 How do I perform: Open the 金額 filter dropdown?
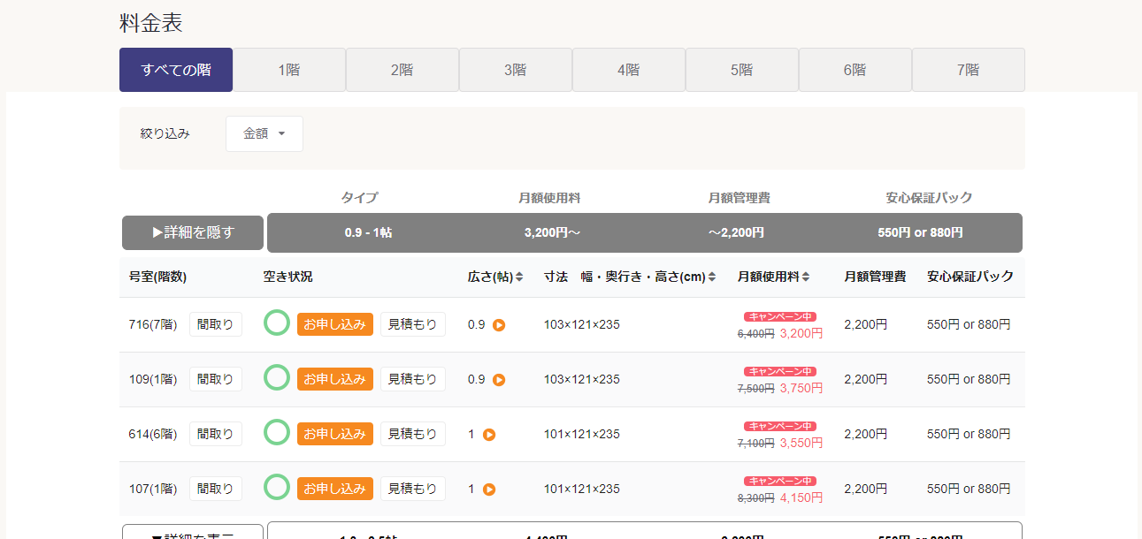pyautogui.click(x=264, y=134)
